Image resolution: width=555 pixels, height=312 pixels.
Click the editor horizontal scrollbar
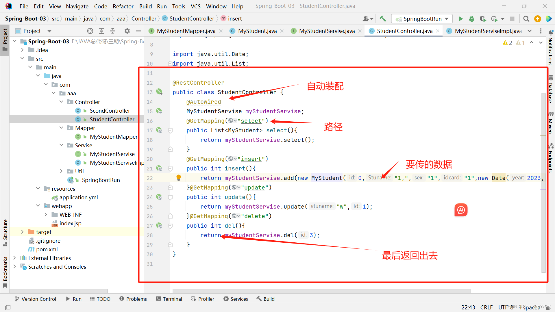pyautogui.click(x=321, y=291)
